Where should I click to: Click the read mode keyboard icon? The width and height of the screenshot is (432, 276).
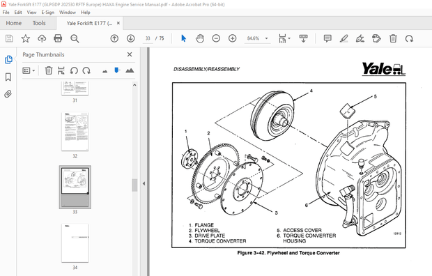[303, 38]
